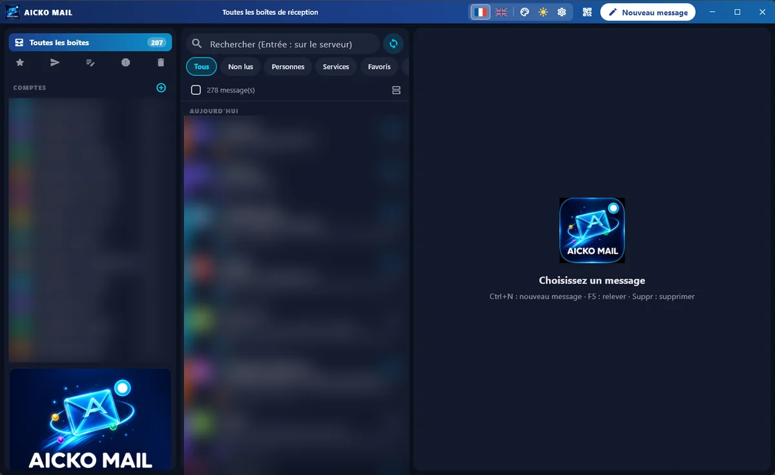Open settings gear in title bar
Viewport: 775px width, 475px height.
pyautogui.click(x=562, y=12)
